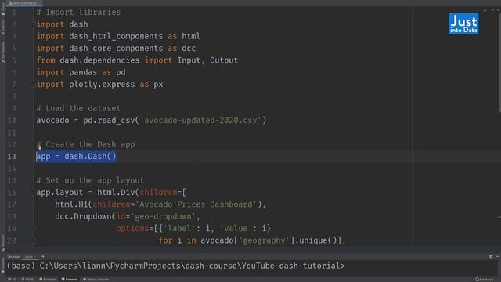Open the TODO tool window

pos(27,280)
